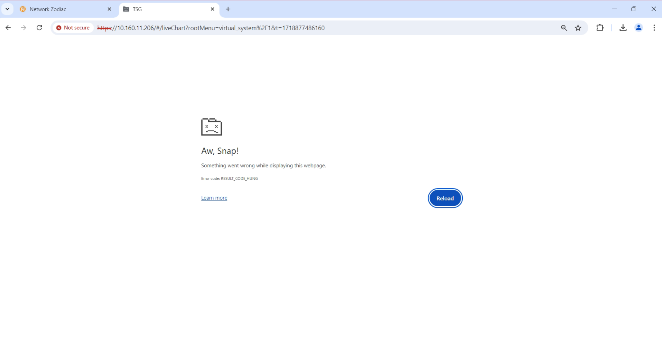
Task: Open the Learn more link
Action: point(214,198)
